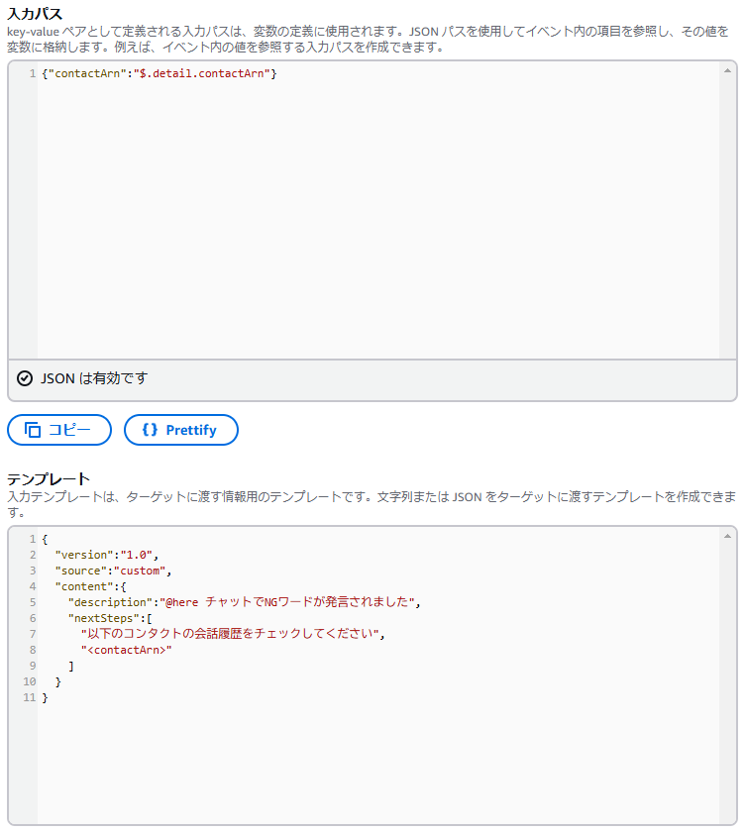745x831 pixels.
Task: Click the line 以下のコンタクトの会話履歴をチェックしてください
Action: point(232,634)
